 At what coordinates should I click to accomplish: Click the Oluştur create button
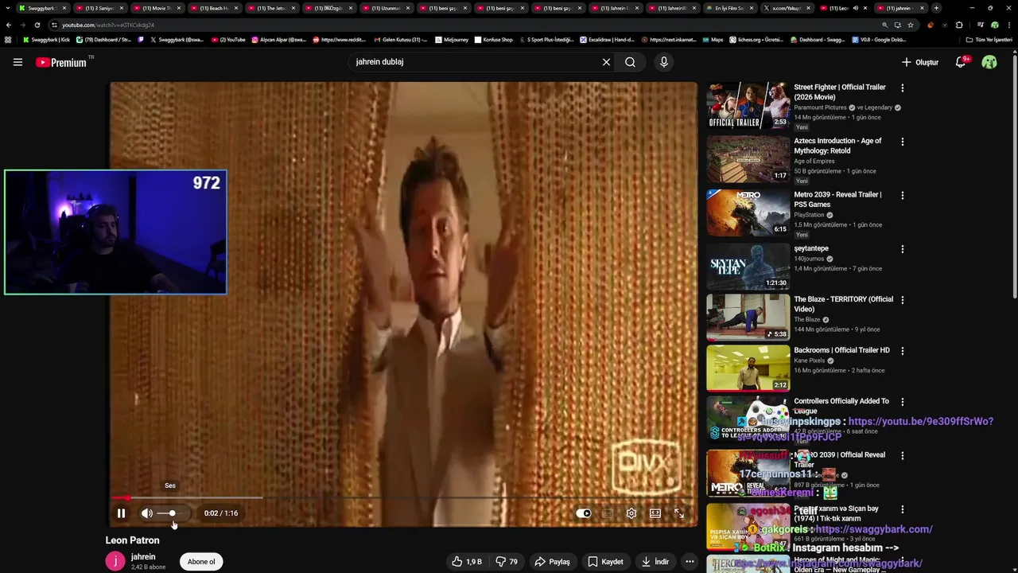920,62
